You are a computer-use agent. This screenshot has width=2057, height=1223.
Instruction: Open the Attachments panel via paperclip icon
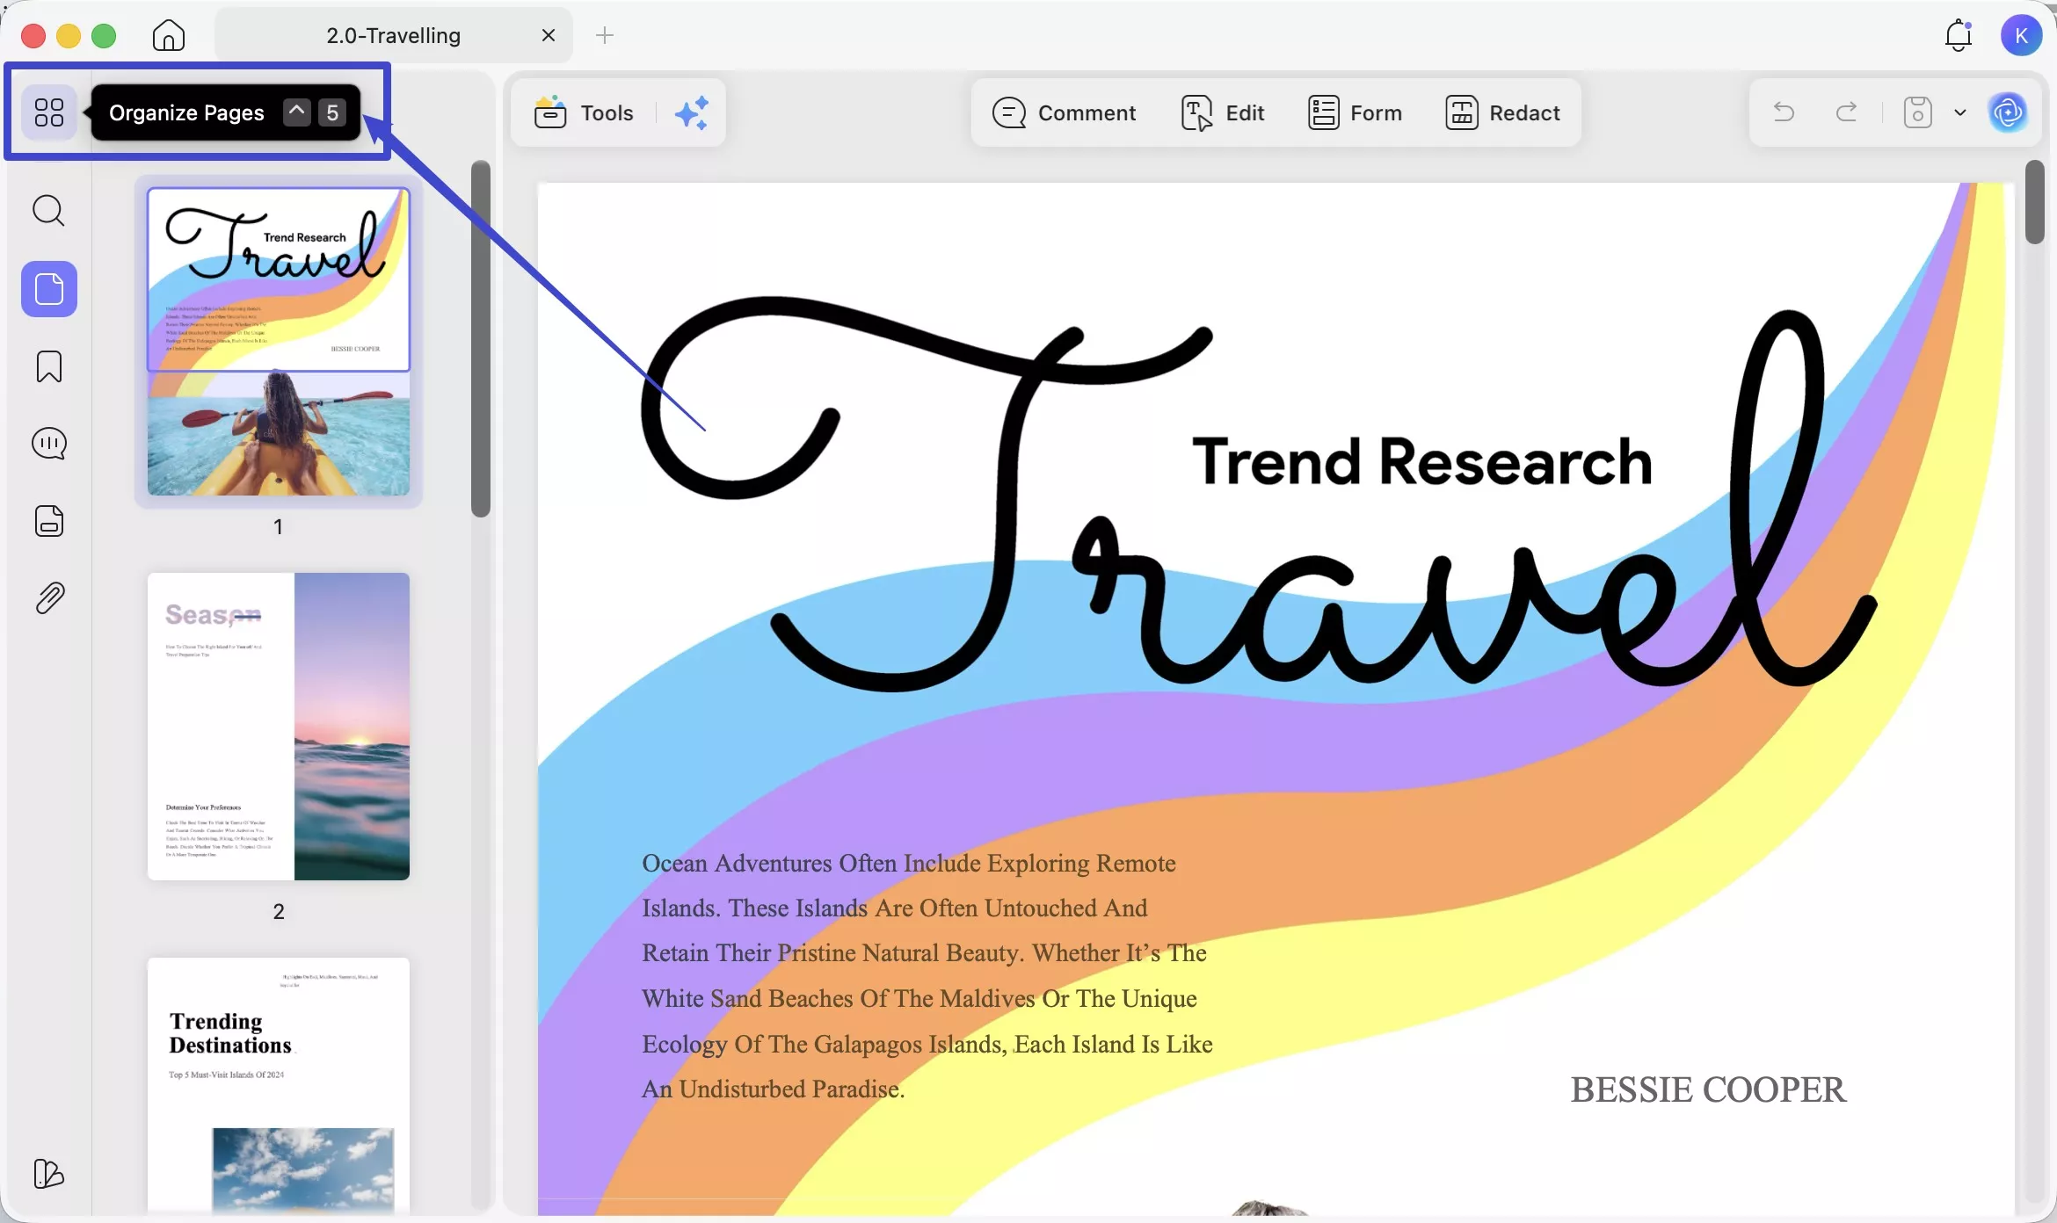point(49,597)
